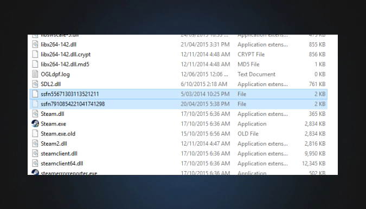
Task: Click the Steam.exe.old file icon
Action: 35,134
